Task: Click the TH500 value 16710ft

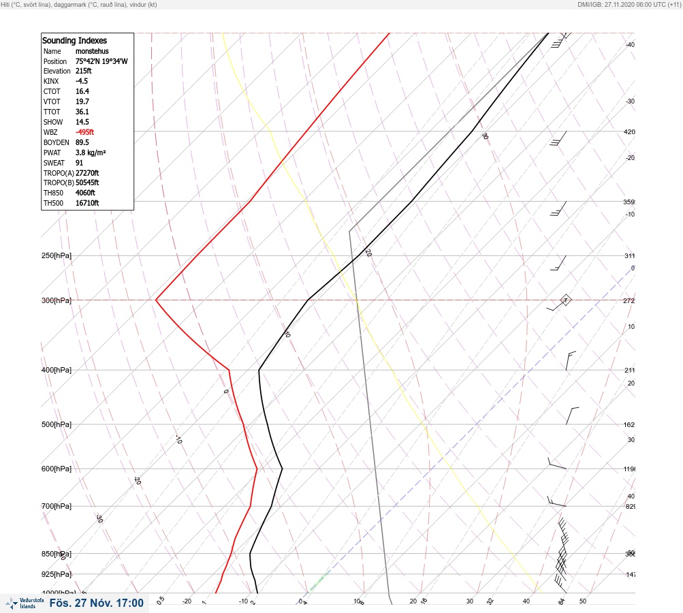Action: [87, 203]
